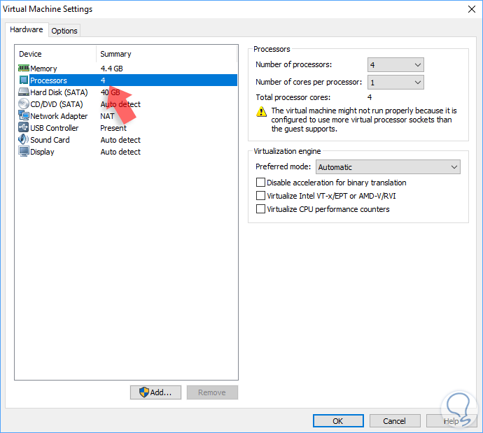
Task: Click the Summary column header
Action: (115, 54)
